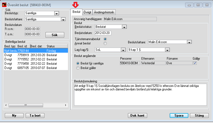
Task: Select the Annat beslut radio button
Action: 105,43
